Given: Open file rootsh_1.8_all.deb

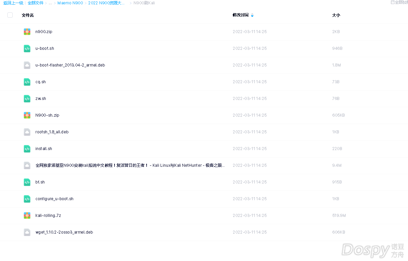Looking at the screenshot, I should tap(52, 132).
